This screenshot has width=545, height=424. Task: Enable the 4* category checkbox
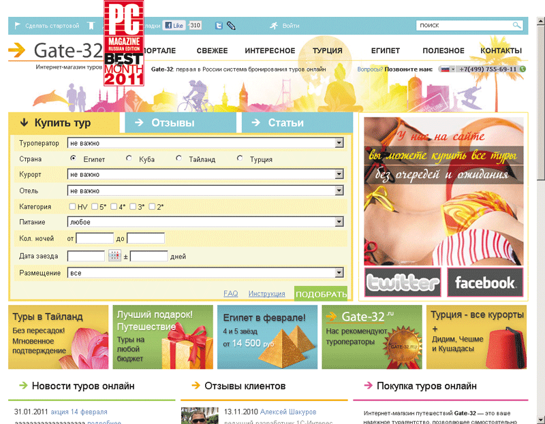pyautogui.click(x=114, y=207)
